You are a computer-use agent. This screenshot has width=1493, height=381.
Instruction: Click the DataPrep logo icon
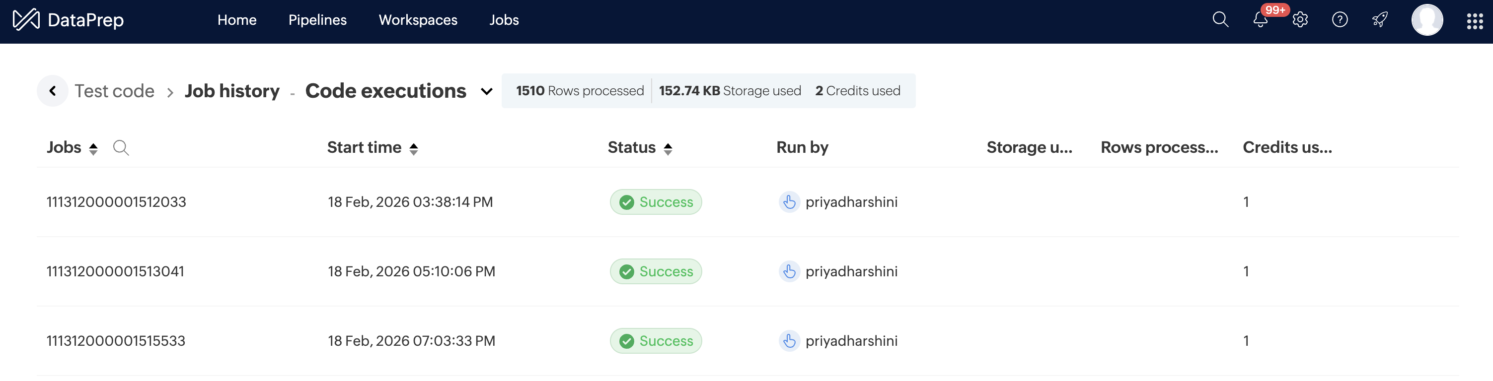[26, 20]
